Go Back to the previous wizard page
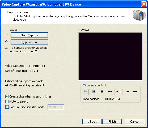Viewport: 148px width, 128px height. 92,122
